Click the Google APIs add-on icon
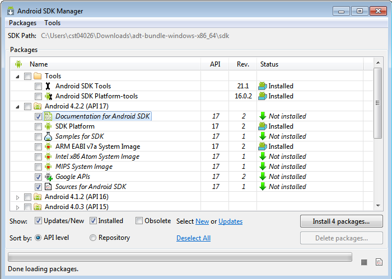 tap(49, 177)
